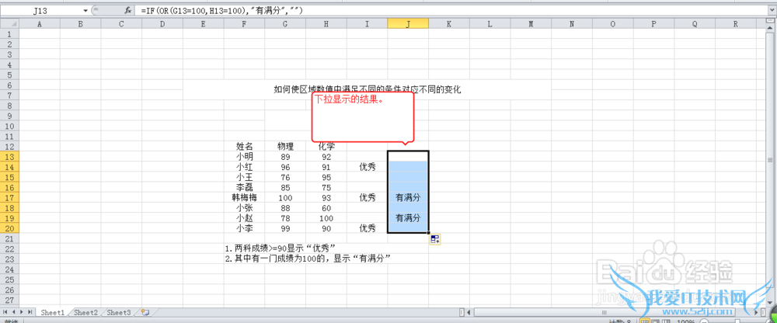Click 小赵's chemistry score 100
777x323 pixels.
pyautogui.click(x=326, y=218)
